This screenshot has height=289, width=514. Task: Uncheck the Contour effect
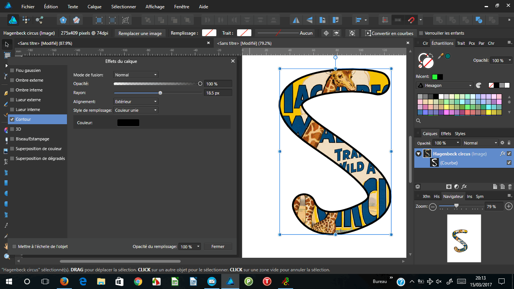coord(12,119)
